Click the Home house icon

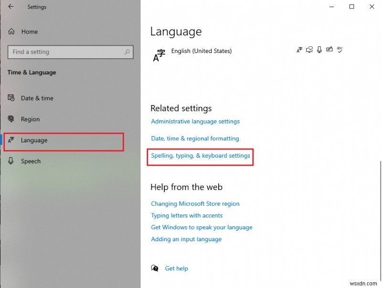click(11, 32)
